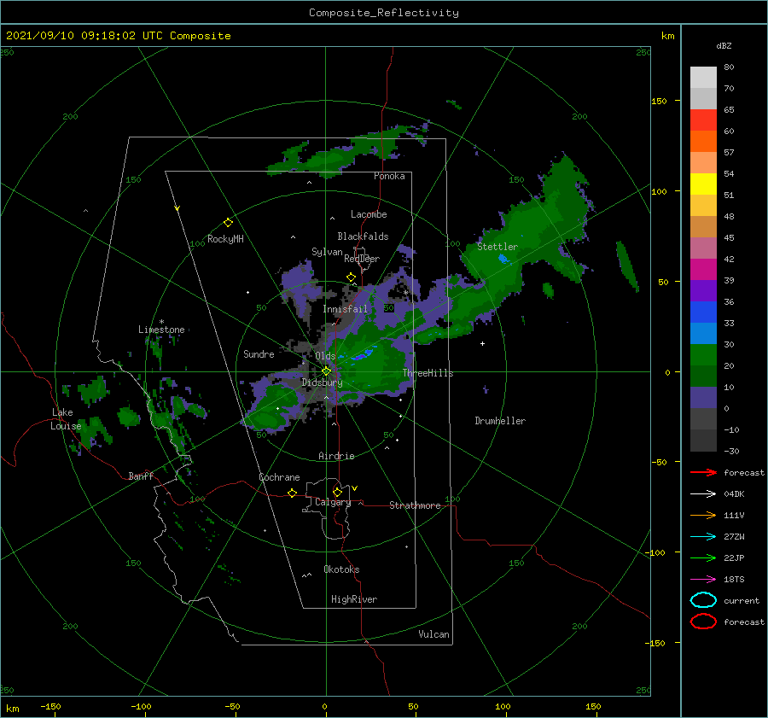Click the cyan current ellipse legend icon
Screen dimensions: 768x718
[x=703, y=600]
